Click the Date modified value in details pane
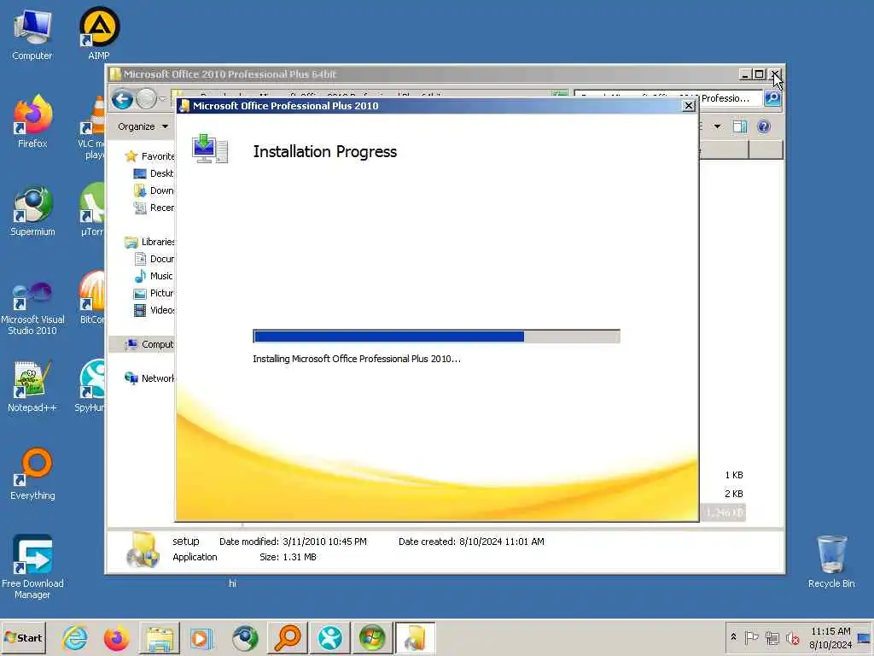The image size is (874, 656). point(324,542)
